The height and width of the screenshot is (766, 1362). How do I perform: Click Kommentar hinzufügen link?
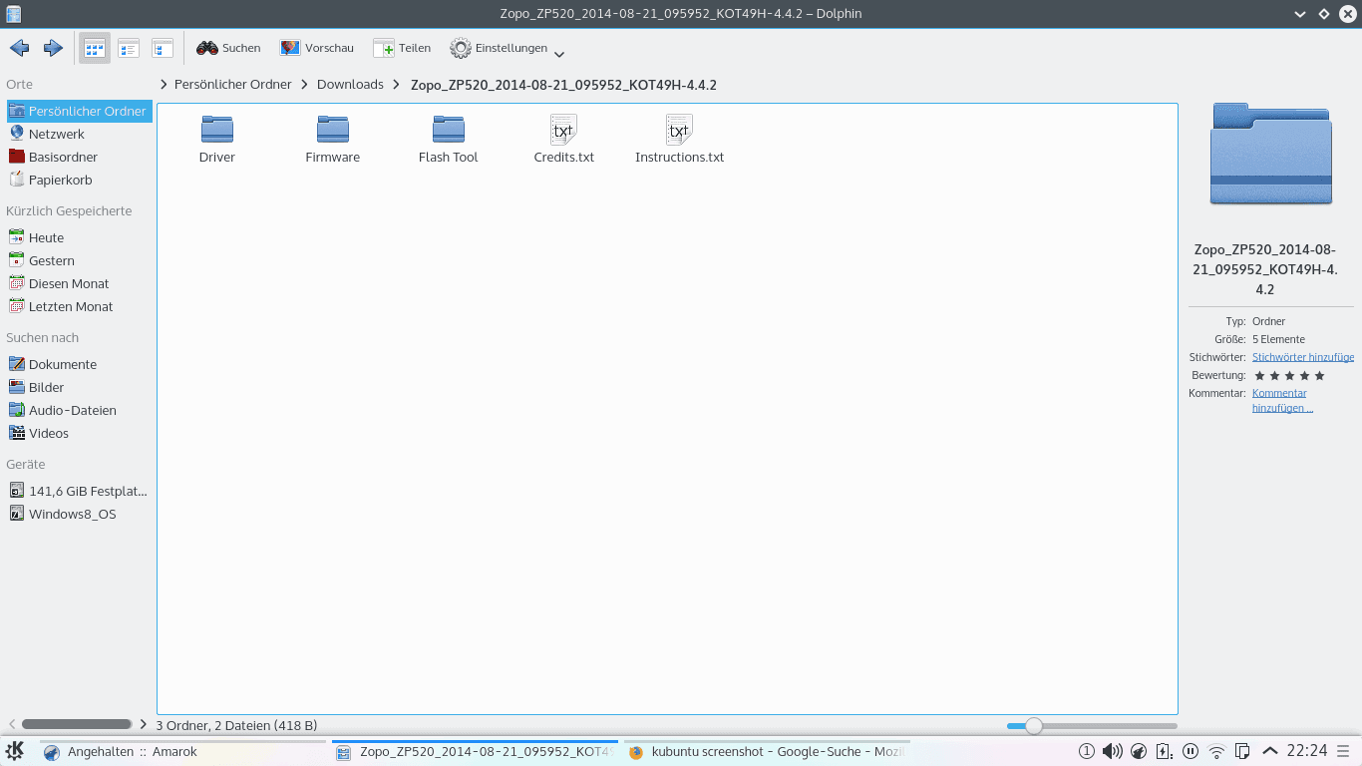coord(1282,400)
